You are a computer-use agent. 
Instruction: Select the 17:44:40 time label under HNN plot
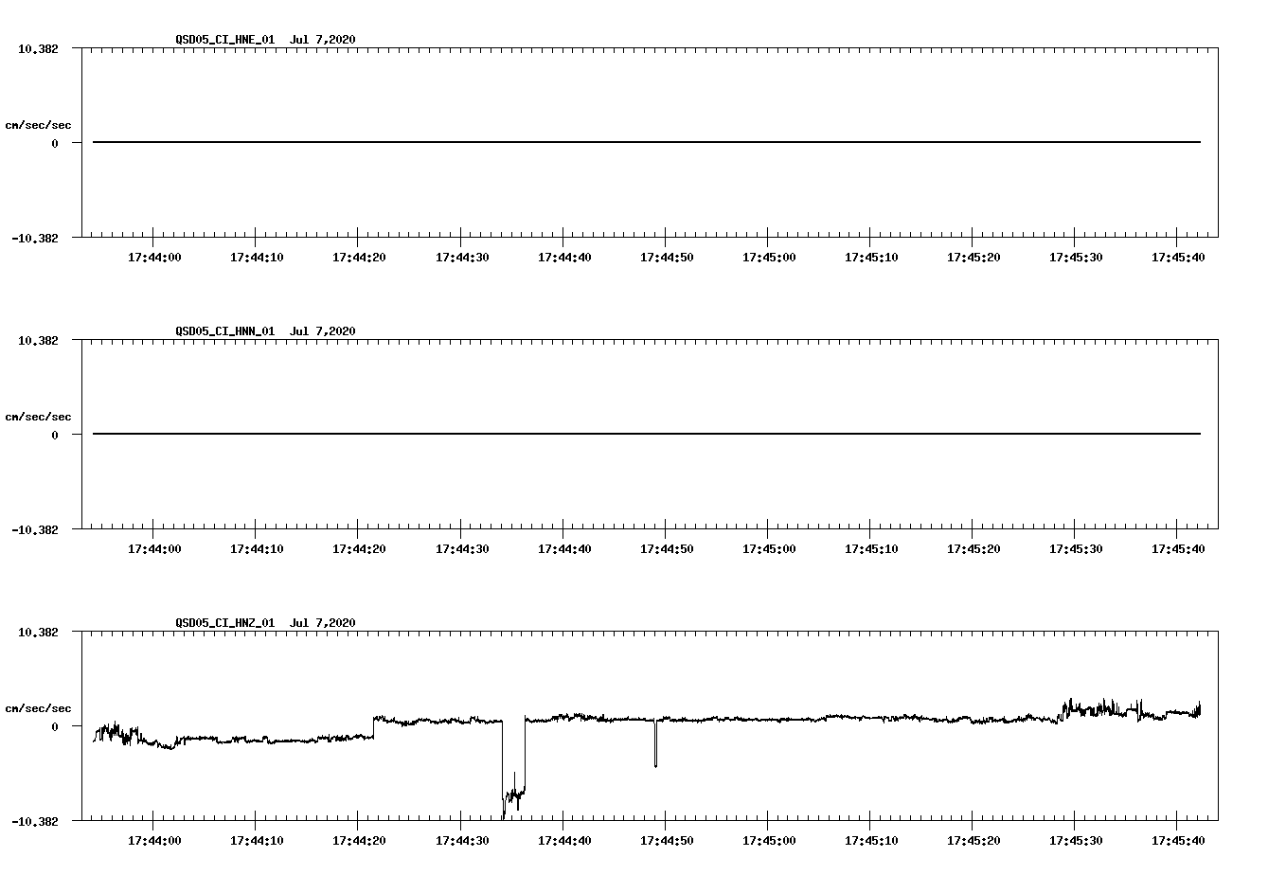click(564, 549)
